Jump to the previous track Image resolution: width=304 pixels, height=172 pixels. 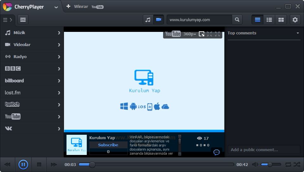pos(7,165)
